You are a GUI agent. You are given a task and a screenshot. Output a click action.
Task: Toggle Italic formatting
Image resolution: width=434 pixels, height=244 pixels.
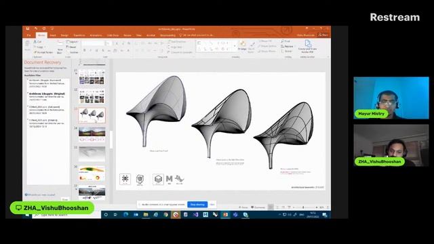[90, 50]
